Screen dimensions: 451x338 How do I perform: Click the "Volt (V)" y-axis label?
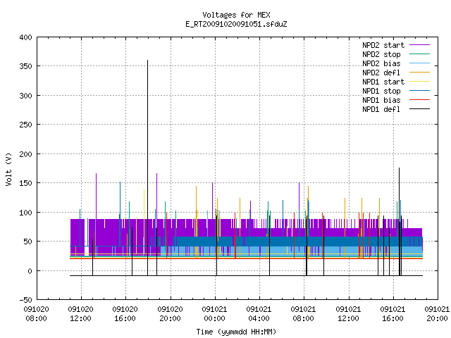pos(9,170)
